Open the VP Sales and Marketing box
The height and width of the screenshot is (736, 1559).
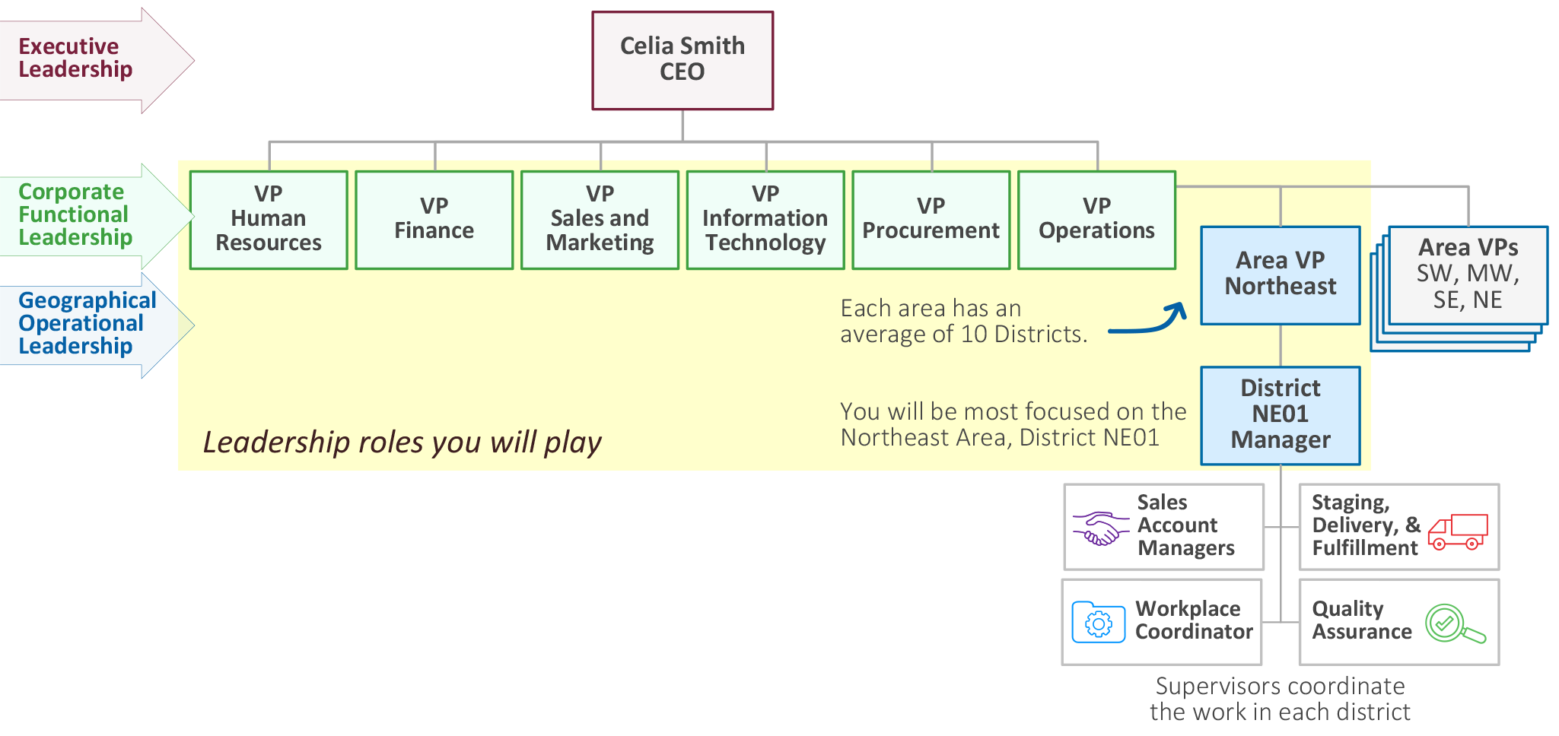pos(600,220)
